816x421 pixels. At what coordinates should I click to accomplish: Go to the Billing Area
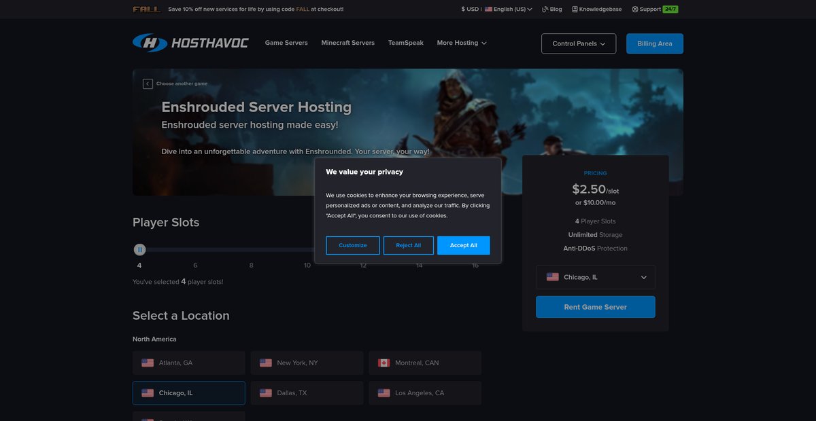tap(655, 43)
